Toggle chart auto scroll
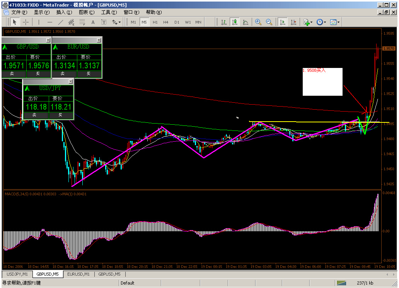The image size is (399, 288). (x=282, y=22)
